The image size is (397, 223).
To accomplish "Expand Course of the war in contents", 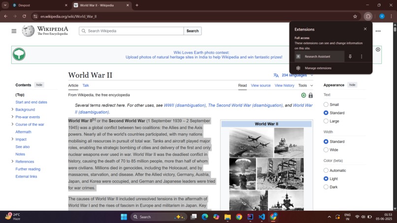I will tap(12, 124).
